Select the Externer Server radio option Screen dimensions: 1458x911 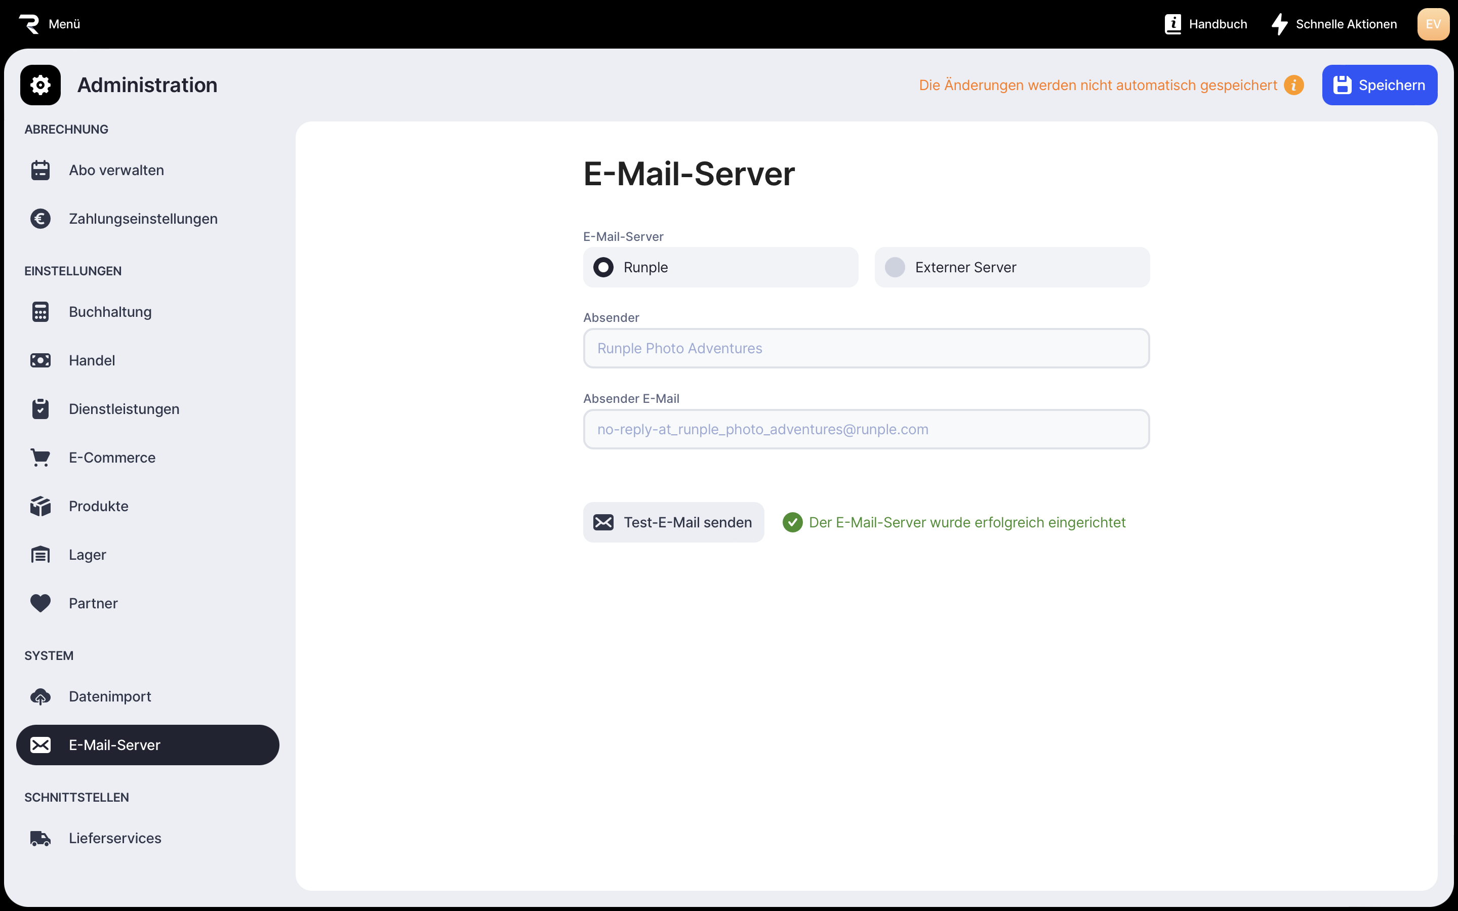coord(895,268)
